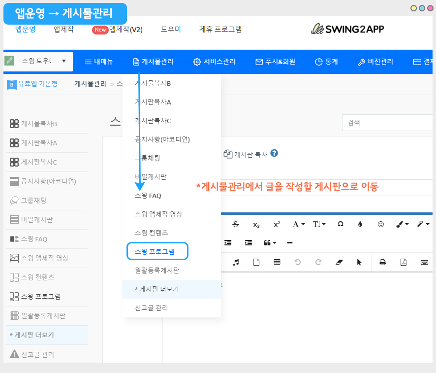Image resolution: width=436 pixels, height=373 pixels.
Task: Insert a table in editor
Action: [277, 262]
